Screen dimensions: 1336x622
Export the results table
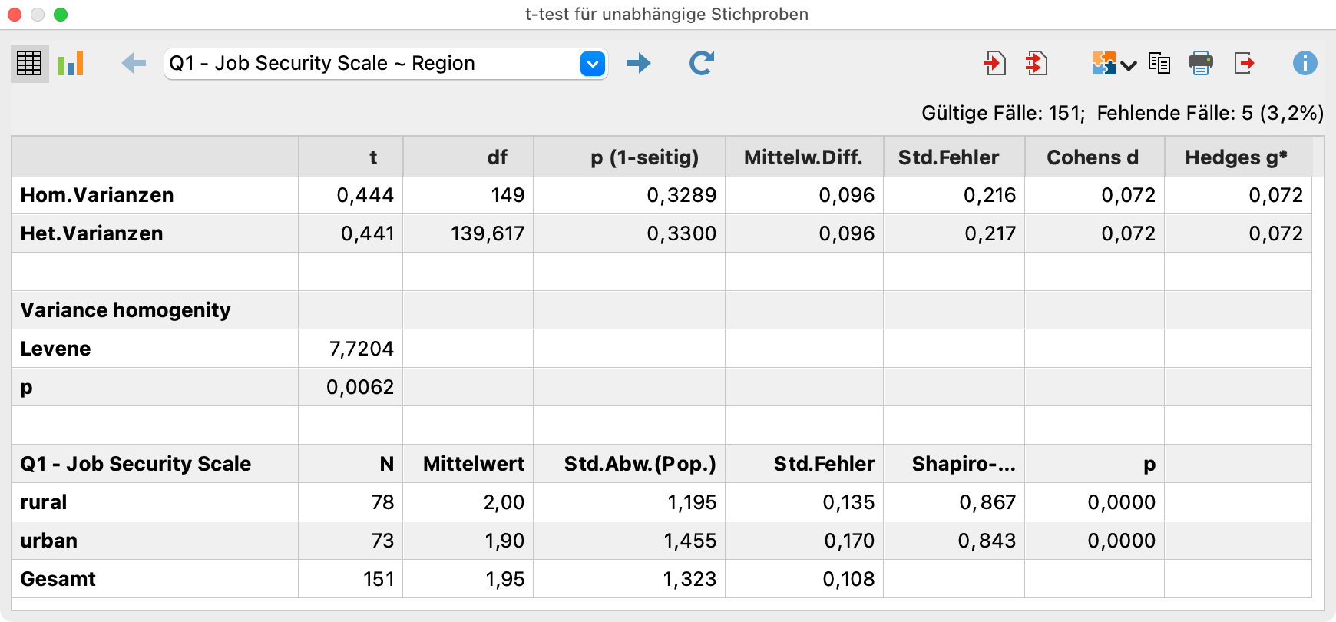[x=1244, y=64]
